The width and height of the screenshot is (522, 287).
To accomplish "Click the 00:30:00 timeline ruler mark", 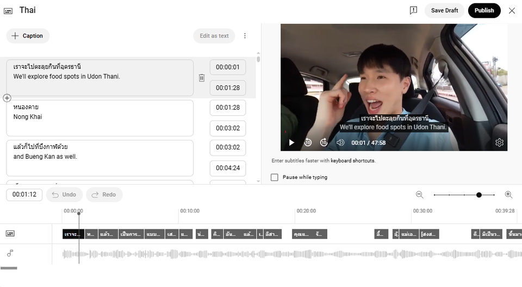I will coord(422,211).
